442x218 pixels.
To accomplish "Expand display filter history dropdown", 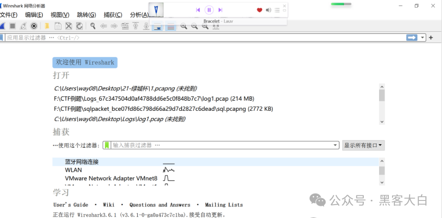I will pyautogui.click(x=422, y=37).
